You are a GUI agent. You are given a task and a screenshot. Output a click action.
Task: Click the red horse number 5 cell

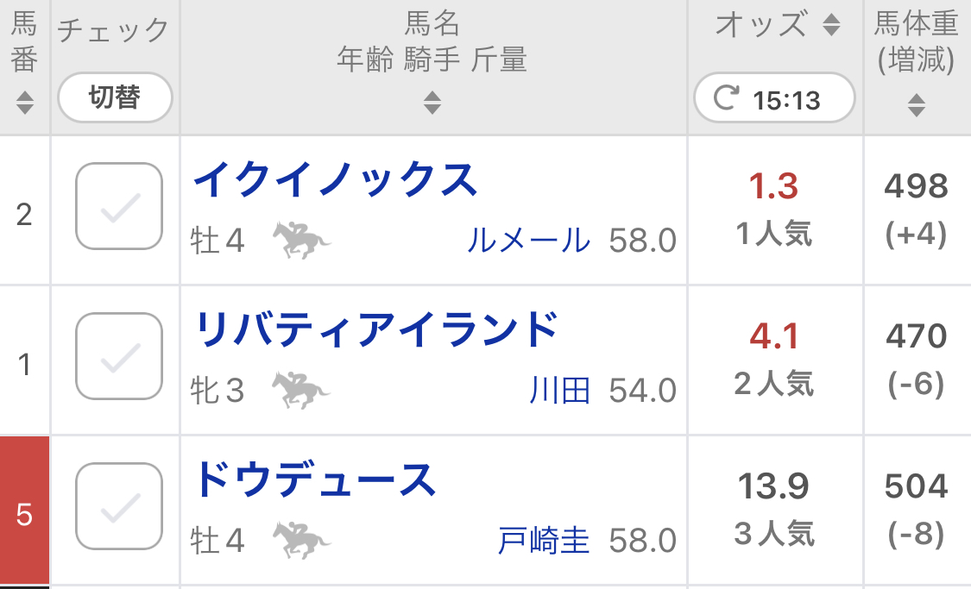(24, 514)
